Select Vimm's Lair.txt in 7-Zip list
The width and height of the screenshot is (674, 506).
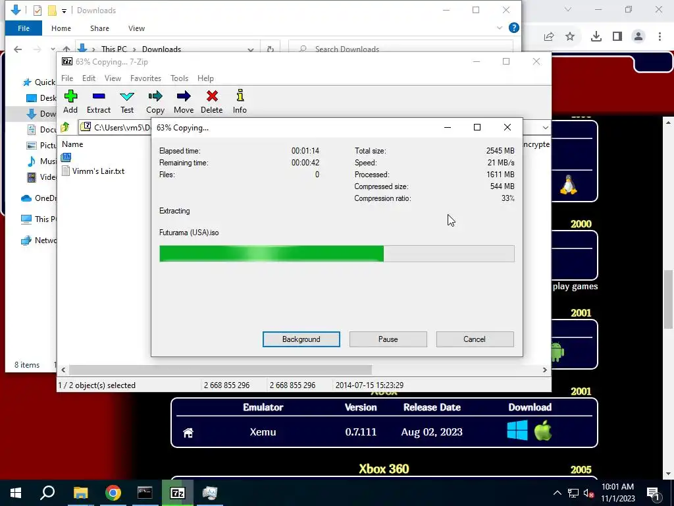pyautogui.click(x=98, y=171)
